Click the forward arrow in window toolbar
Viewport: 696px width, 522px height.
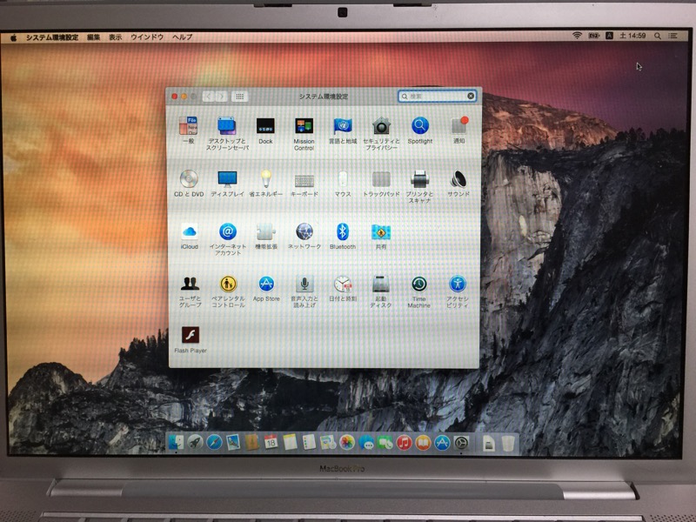pyautogui.click(x=222, y=97)
